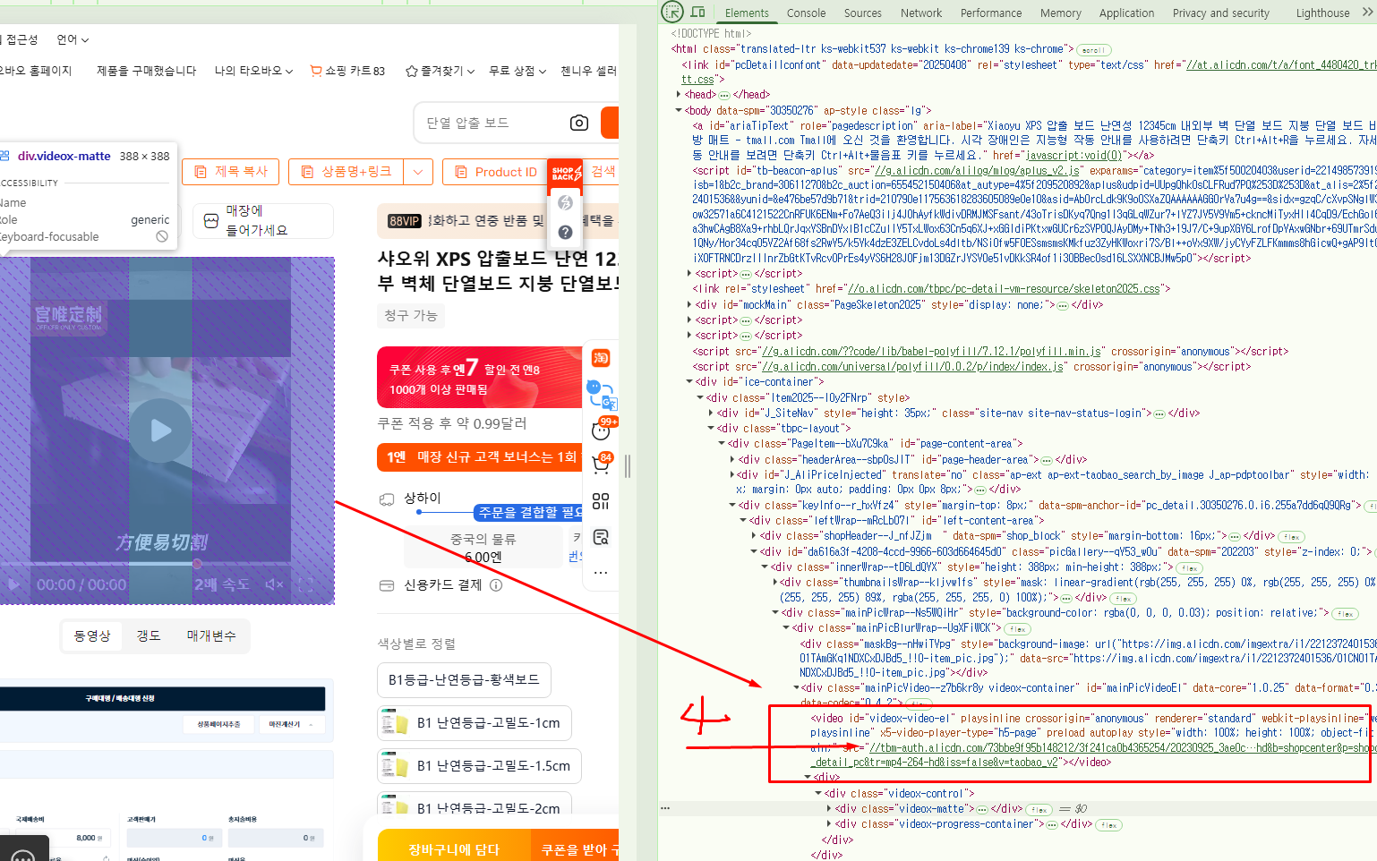Click the three-dot more icon in the floating sidebar

(x=601, y=573)
